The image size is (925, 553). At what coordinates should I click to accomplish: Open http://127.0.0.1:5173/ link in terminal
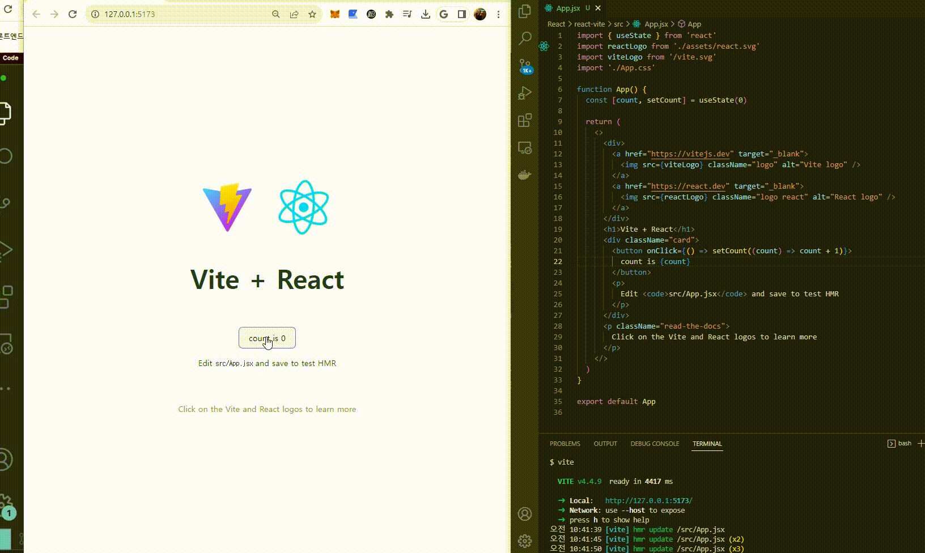coord(648,500)
